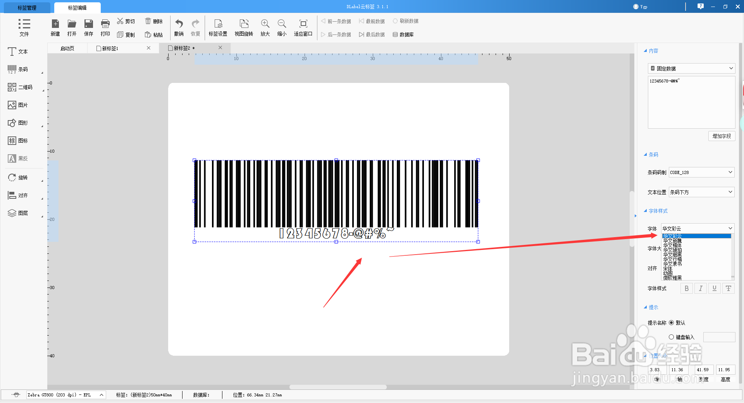Image resolution: width=744 pixels, height=403 pixels.
Task: Open the 数据库 database button
Action: (x=403, y=34)
